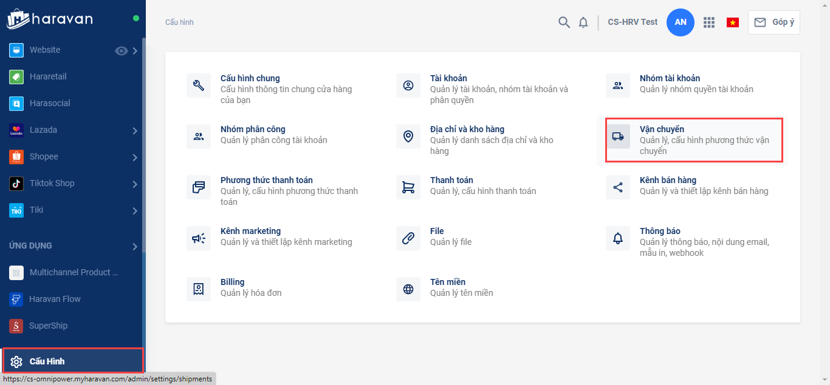Click the Góp ý feedback button

pyautogui.click(x=773, y=22)
